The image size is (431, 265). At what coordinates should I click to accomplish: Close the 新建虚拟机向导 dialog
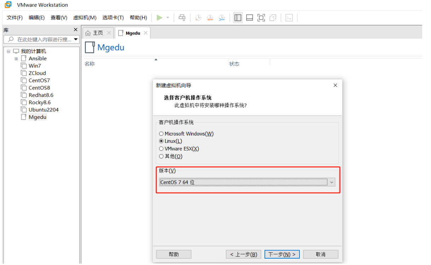click(x=335, y=85)
